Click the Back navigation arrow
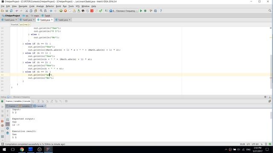The height and width of the screenshot is (153, 273). 51,11
